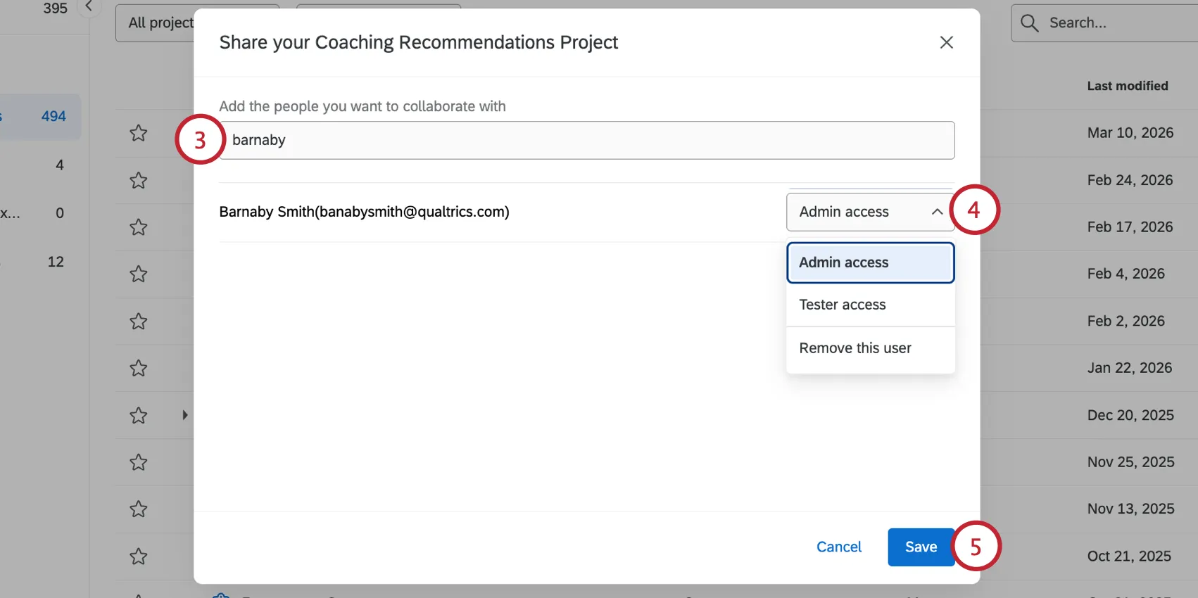Star the project modified Feb 4, 2026
This screenshot has width=1198, height=598.
tap(139, 274)
